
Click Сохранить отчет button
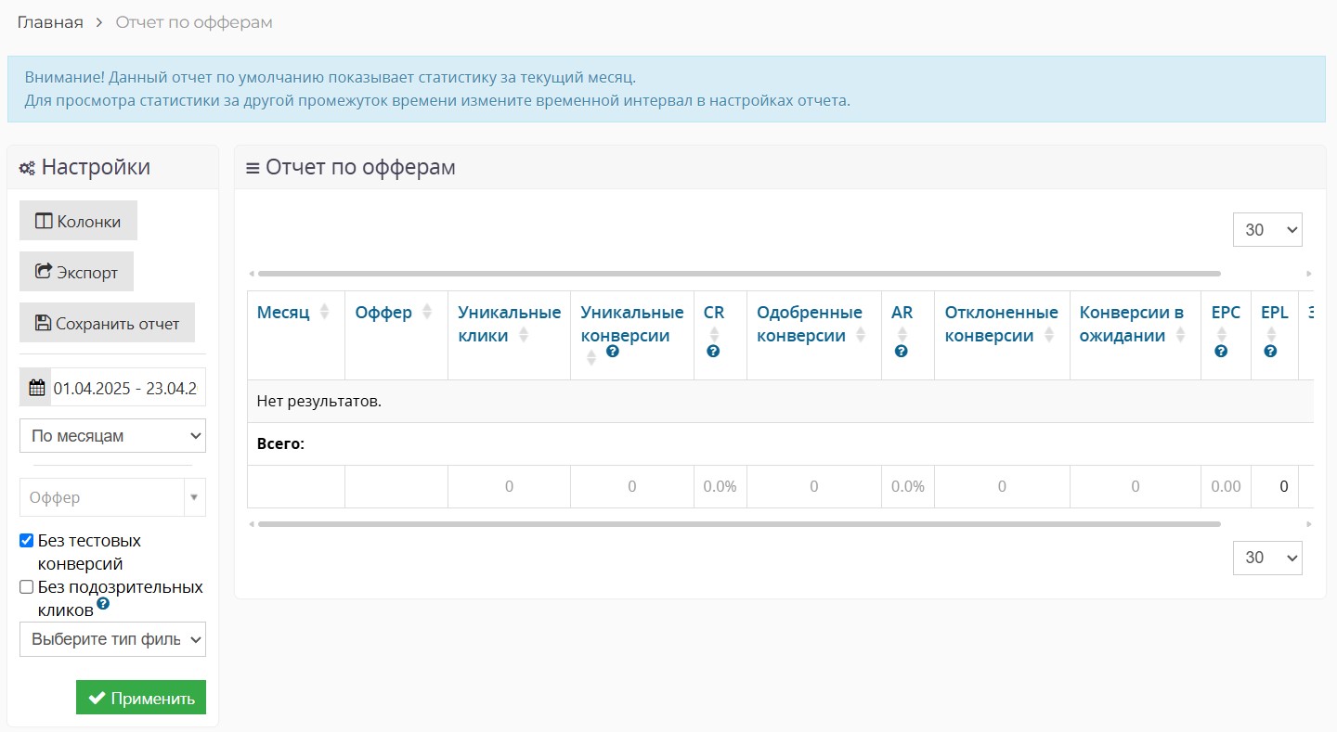107,323
